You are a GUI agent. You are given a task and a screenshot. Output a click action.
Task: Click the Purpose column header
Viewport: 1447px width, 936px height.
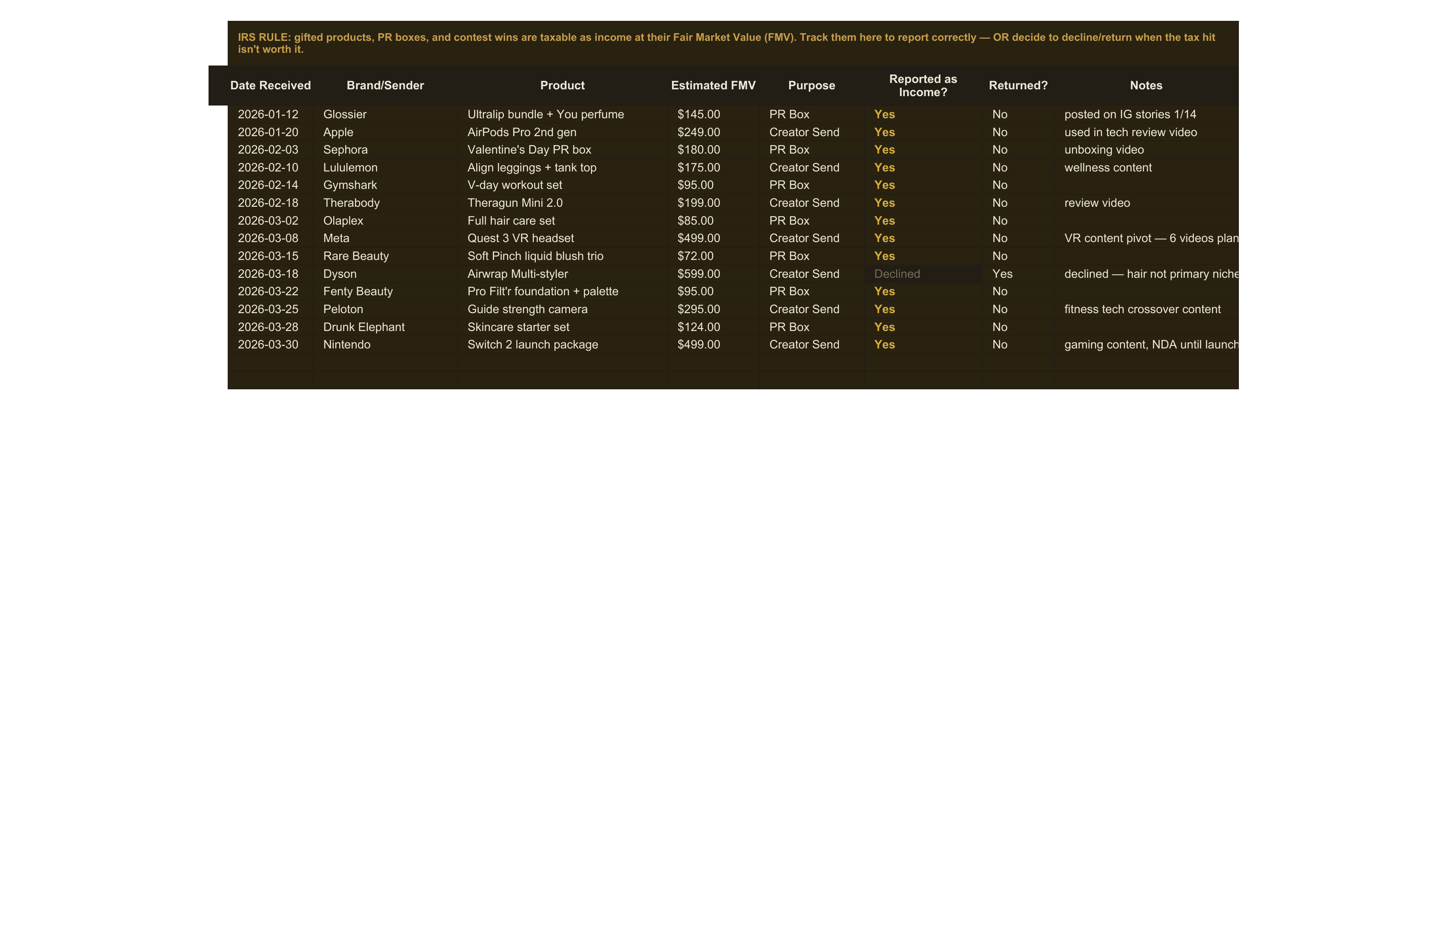[812, 86]
